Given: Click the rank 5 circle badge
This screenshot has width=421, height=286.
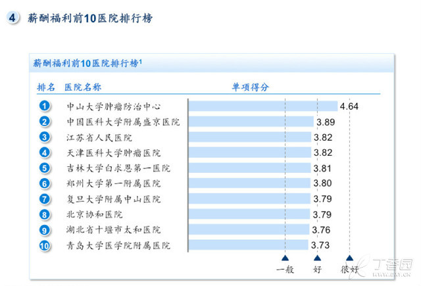Looking at the screenshot, I should (x=45, y=168).
